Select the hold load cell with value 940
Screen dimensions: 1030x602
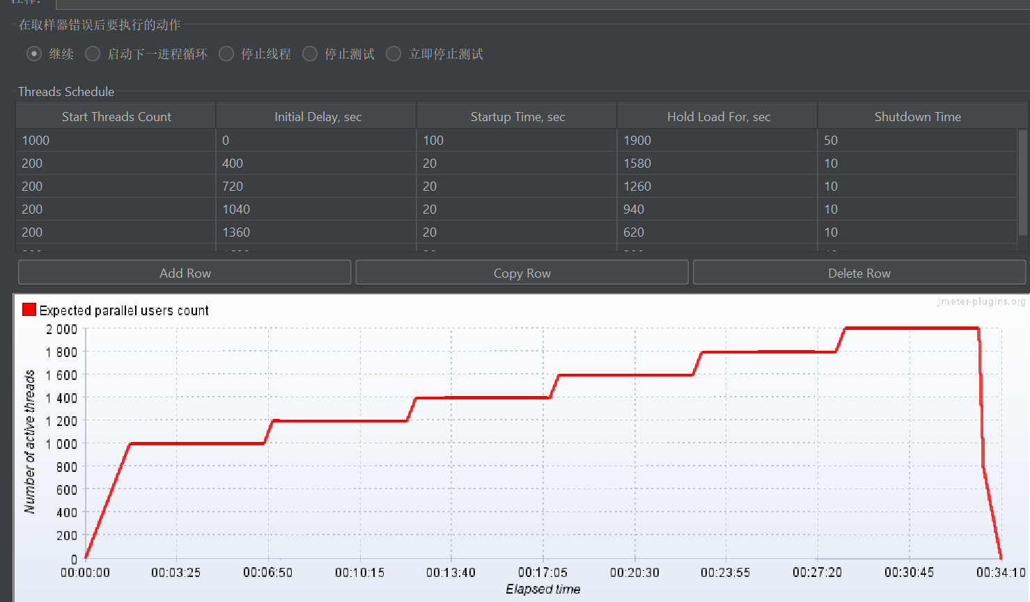(718, 209)
